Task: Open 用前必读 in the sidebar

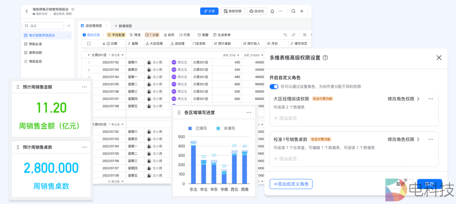Action: click(x=35, y=44)
